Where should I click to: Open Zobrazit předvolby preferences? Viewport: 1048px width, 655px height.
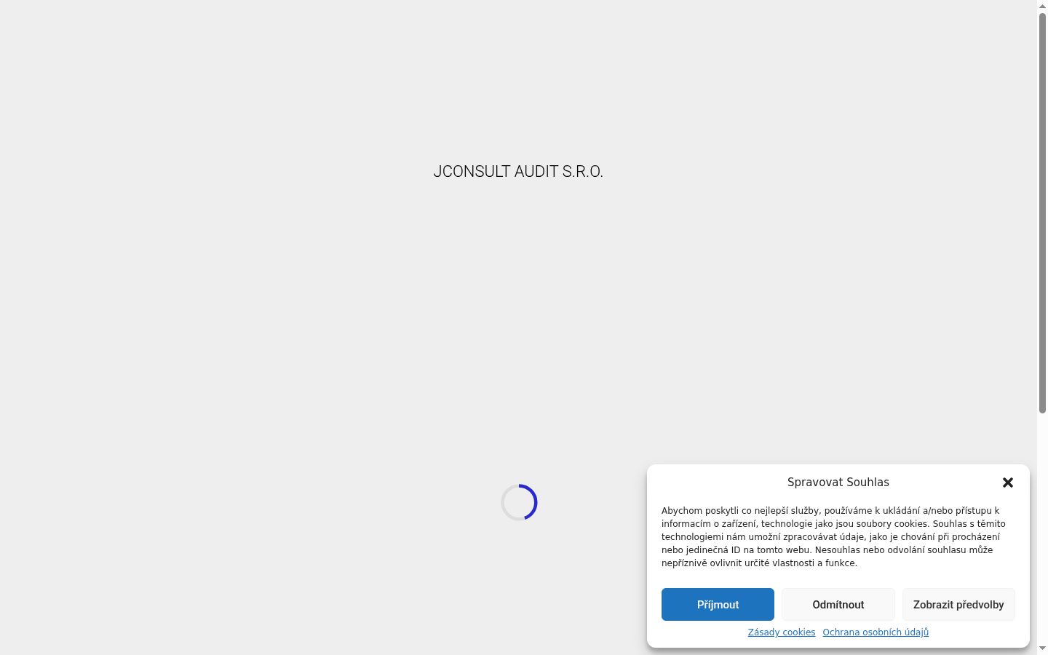[958, 605]
